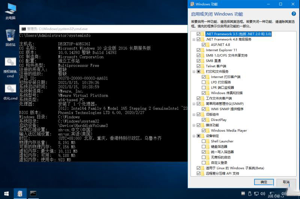
Task: Select WMI SNMP 提供程序 row
Action: (227, 109)
